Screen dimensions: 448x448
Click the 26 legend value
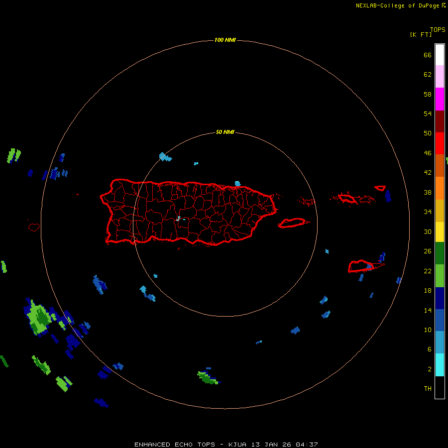428,251
